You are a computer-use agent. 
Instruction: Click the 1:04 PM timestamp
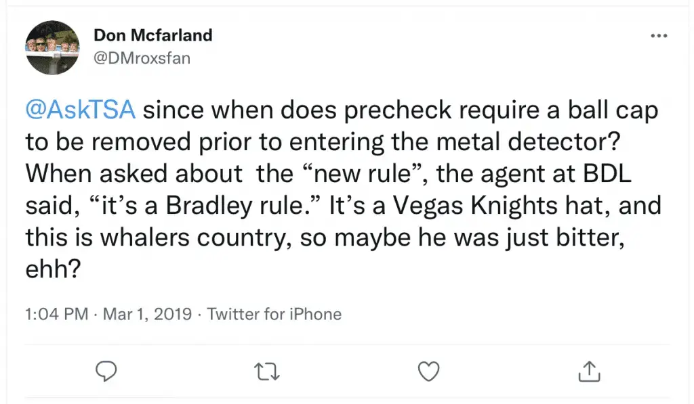click(57, 314)
